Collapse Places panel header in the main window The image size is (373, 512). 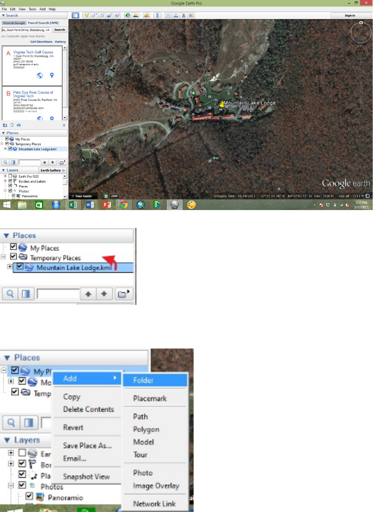(x=4, y=133)
